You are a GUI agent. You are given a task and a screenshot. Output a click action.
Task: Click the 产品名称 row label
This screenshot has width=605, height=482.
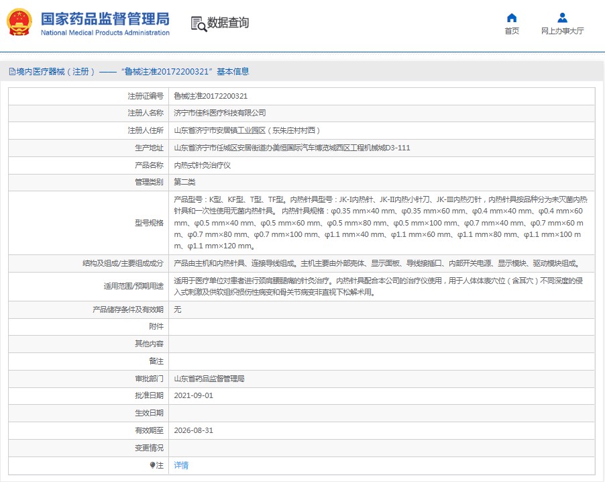coord(149,165)
